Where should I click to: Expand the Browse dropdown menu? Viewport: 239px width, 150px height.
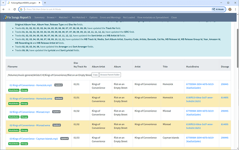tap(52, 17)
